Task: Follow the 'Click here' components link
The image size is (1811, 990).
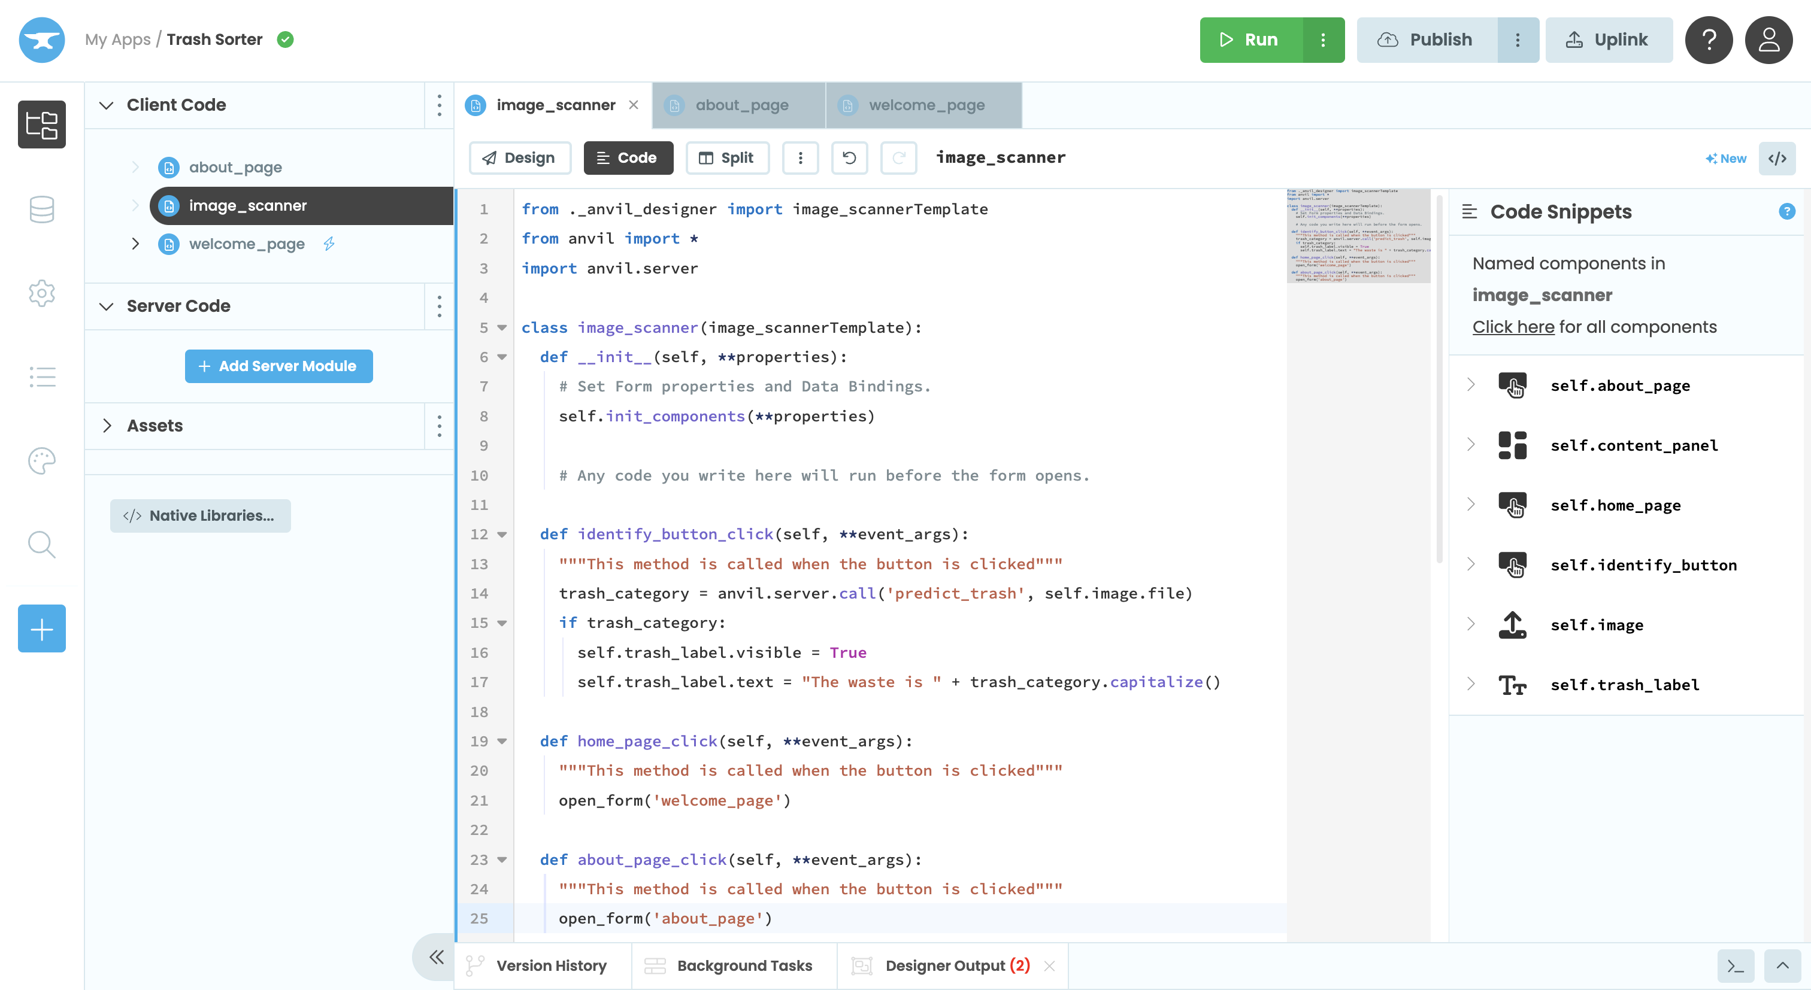Action: 1513,327
